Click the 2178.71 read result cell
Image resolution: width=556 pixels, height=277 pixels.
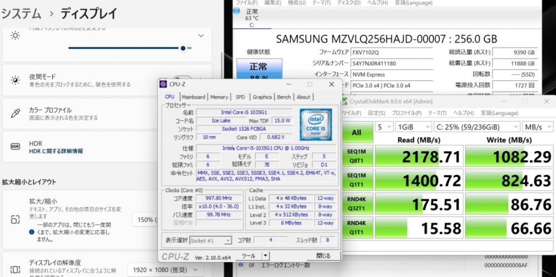[x=419, y=156]
